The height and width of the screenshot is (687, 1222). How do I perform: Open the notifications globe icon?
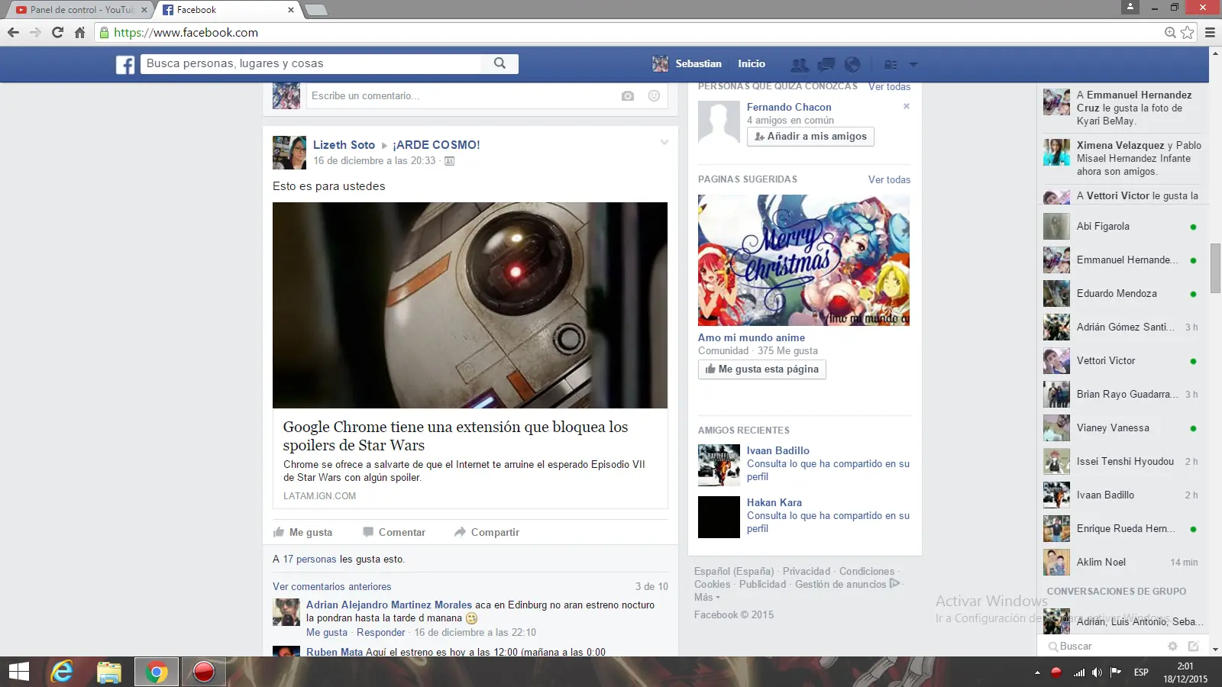(x=852, y=64)
